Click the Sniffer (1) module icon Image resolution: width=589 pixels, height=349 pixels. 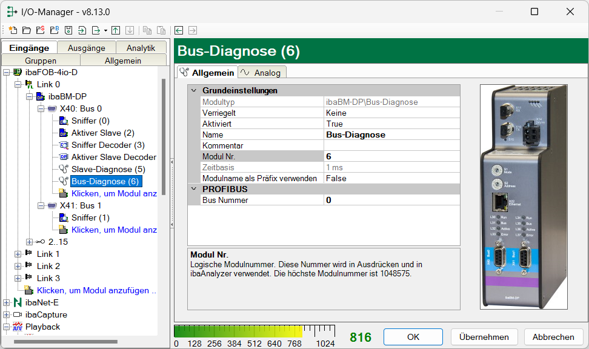tap(64, 218)
